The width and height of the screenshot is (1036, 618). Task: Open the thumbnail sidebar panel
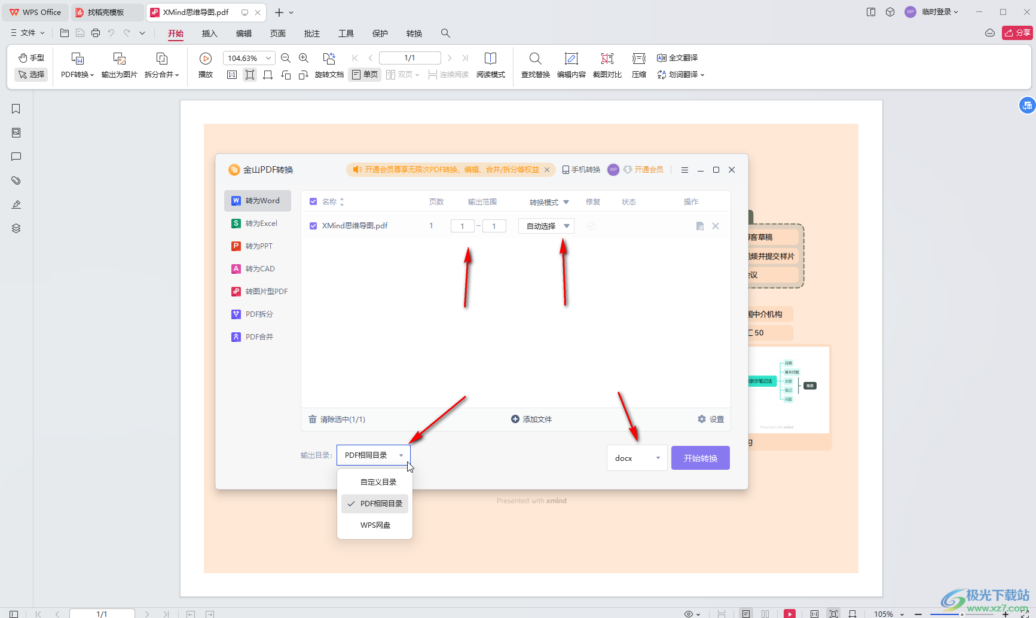(x=16, y=133)
